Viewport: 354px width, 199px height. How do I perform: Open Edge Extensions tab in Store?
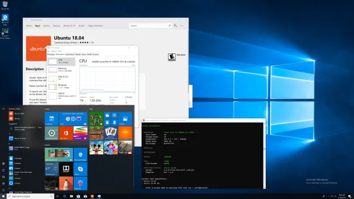point(95,26)
